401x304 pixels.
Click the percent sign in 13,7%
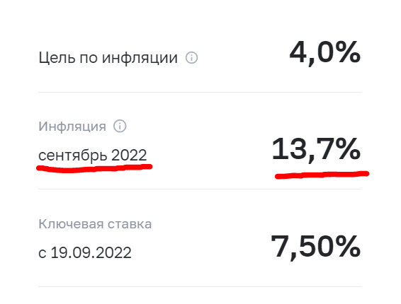[346, 148]
